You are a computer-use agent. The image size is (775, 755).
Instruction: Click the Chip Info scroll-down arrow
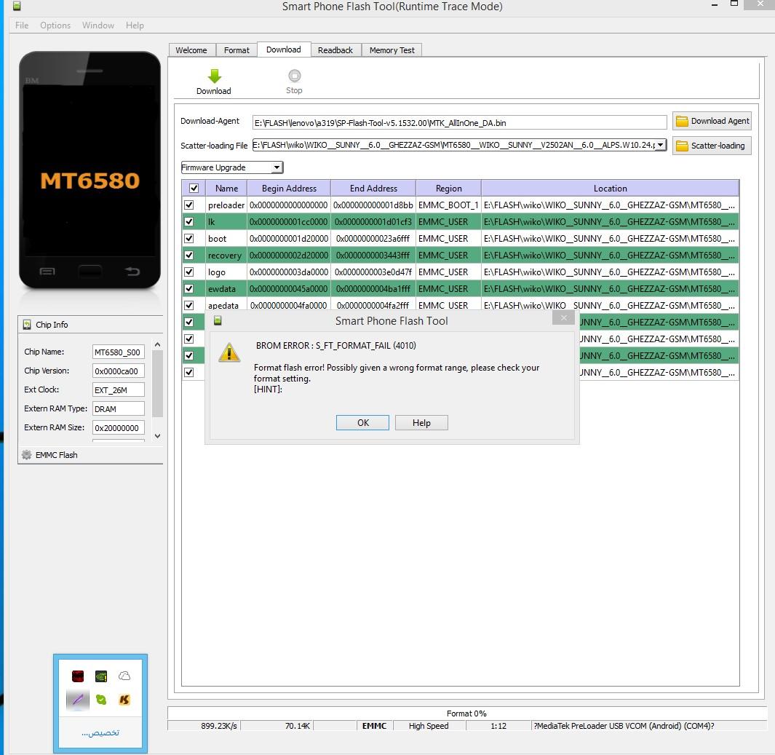(x=158, y=436)
